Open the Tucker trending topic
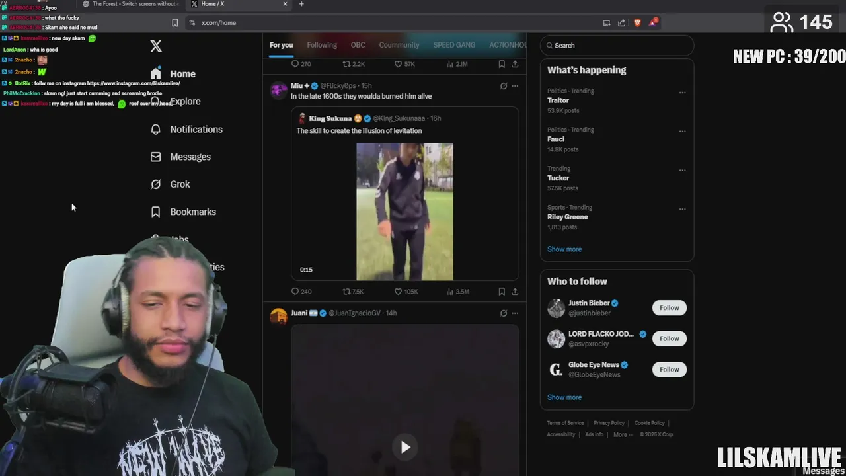The height and width of the screenshot is (476, 846). pyautogui.click(x=558, y=178)
